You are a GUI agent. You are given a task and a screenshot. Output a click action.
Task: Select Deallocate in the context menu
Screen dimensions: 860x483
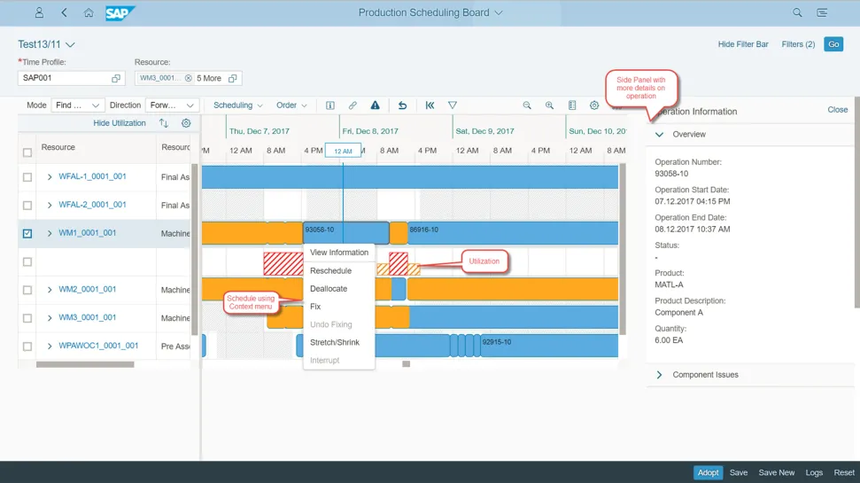click(329, 289)
